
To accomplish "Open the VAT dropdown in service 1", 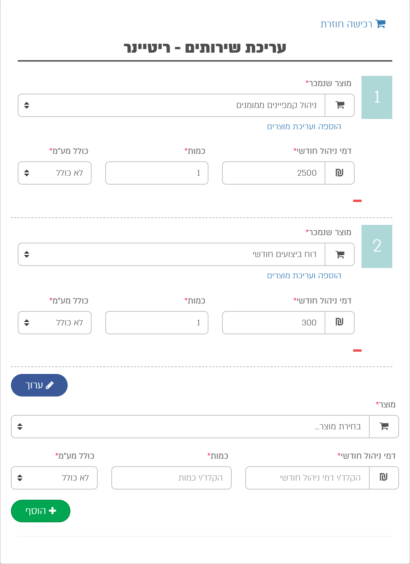I will pyautogui.click(x=55, y=173).
